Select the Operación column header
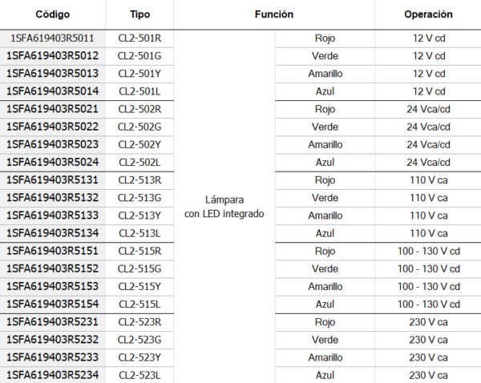The height and width of the screenshot is (383, 481). 429,14
